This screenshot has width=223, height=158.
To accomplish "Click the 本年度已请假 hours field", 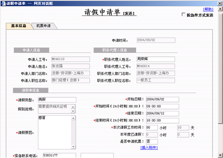I will pos(152,135).
